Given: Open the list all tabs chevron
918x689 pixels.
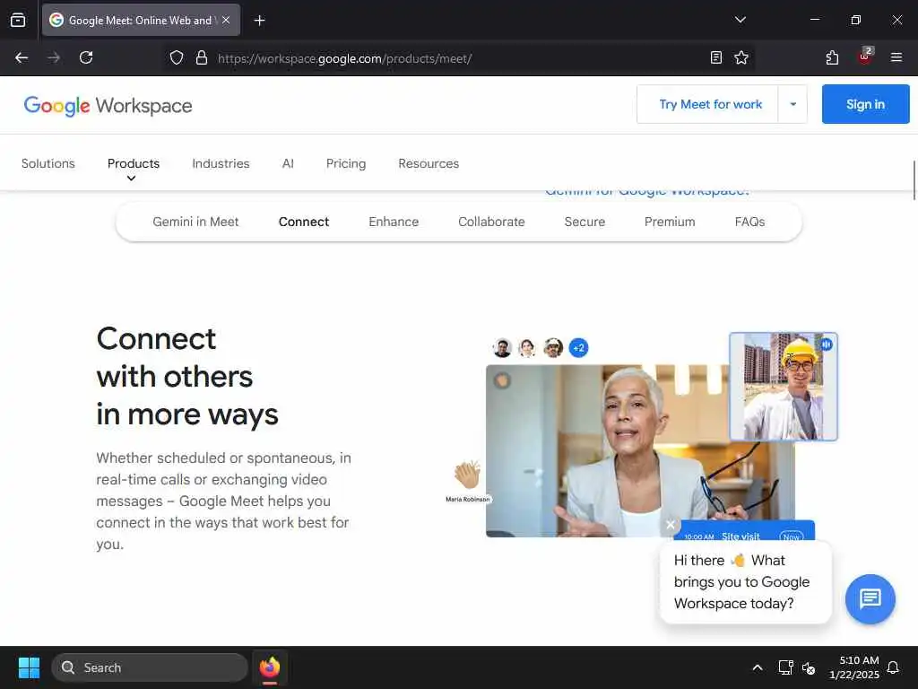Looking at the screenshot, I should tap(740, 20).
